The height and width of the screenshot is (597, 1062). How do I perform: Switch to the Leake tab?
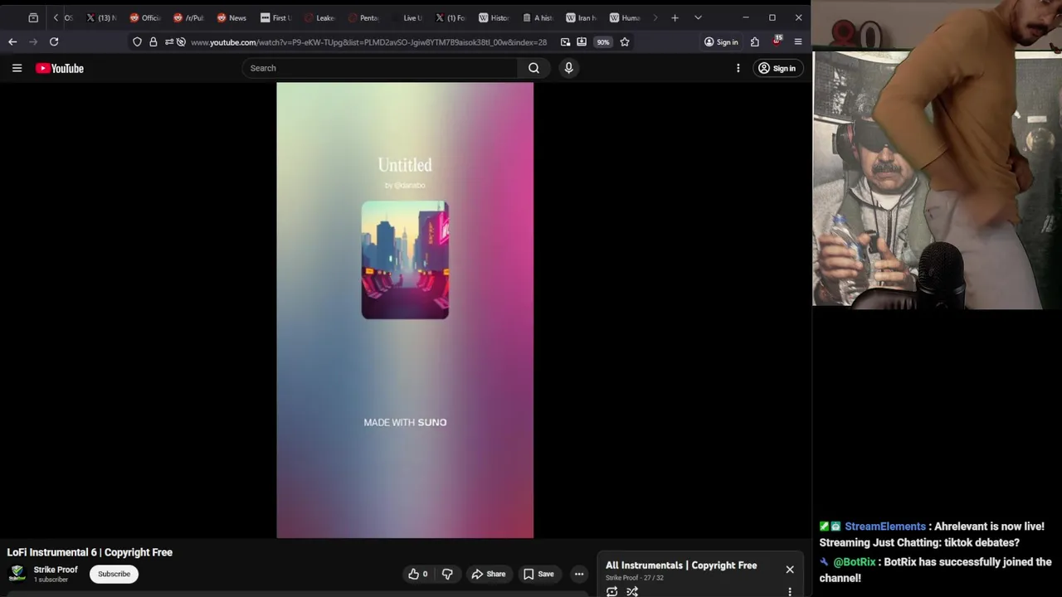click(319, 17)
